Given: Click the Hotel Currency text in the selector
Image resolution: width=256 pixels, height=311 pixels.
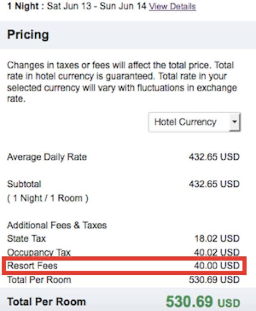Looking at the screenshot, I should point(185,122).
